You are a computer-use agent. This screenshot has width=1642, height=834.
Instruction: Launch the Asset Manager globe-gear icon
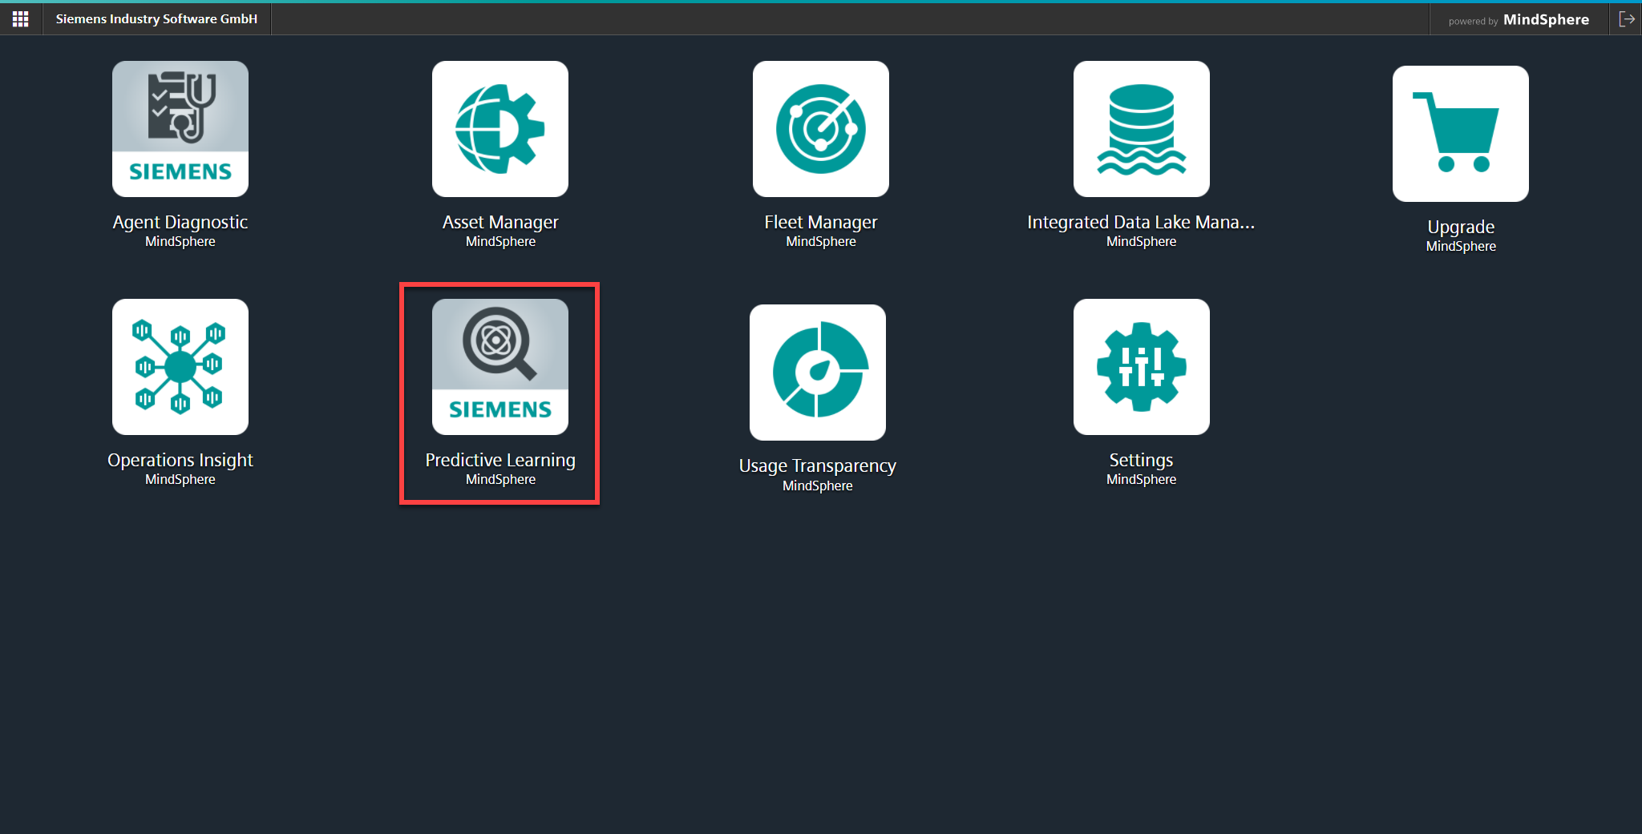pos(500,129)
